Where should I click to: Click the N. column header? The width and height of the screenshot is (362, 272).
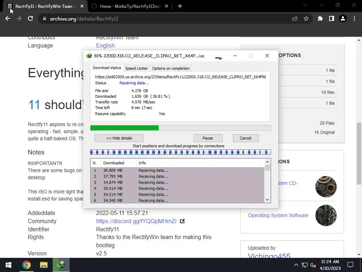pyautogui.click(x=96, y=163)
